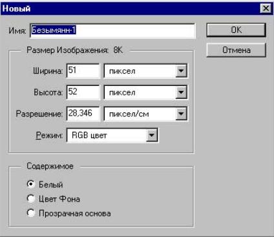
Task: Select the Белый radio button
Action: click(x=31, y=184)
